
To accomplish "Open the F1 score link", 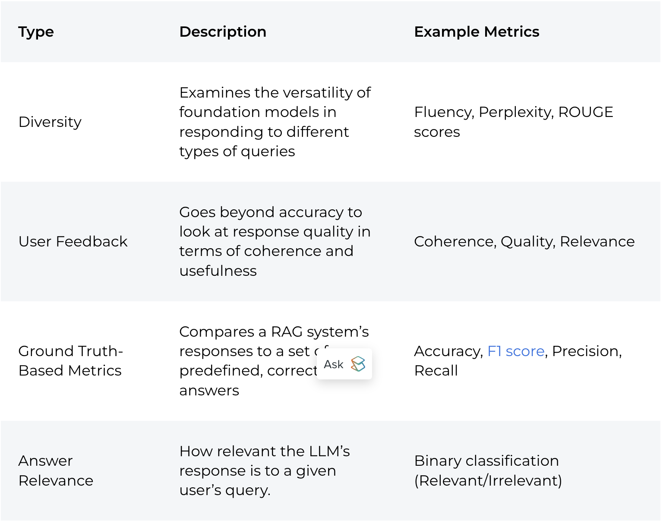I will point(515,351).
